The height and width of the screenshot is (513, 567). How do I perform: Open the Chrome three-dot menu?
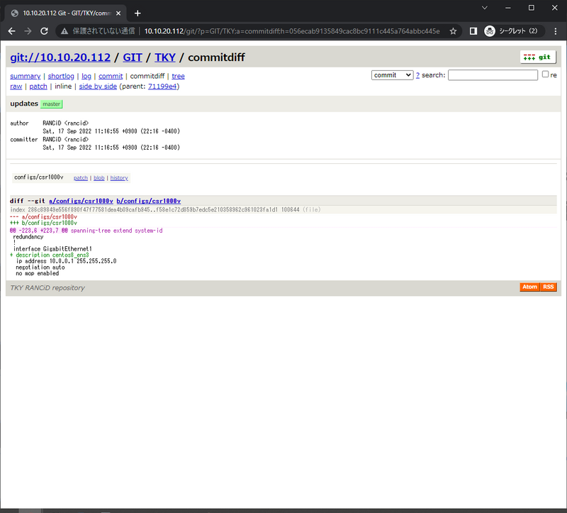point(555,31)
